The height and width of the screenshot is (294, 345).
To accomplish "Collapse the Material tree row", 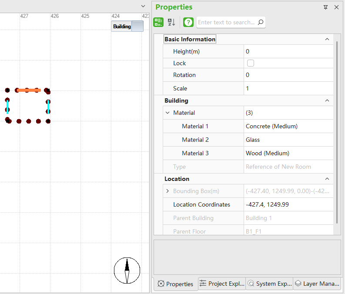I will click(x=168, y=113).
